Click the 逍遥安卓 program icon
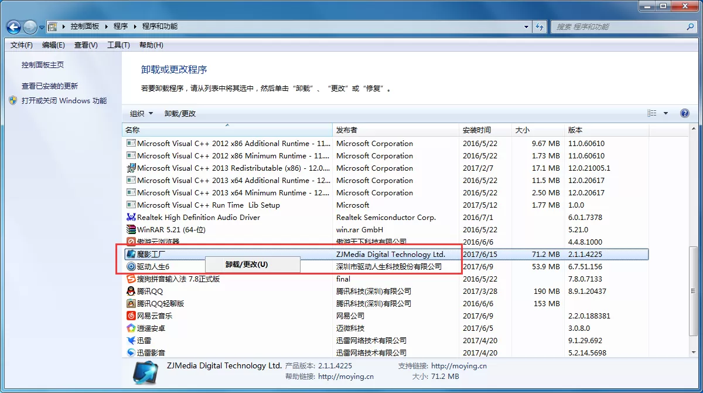Screen dimensions: 703x393 pos(131,328)
